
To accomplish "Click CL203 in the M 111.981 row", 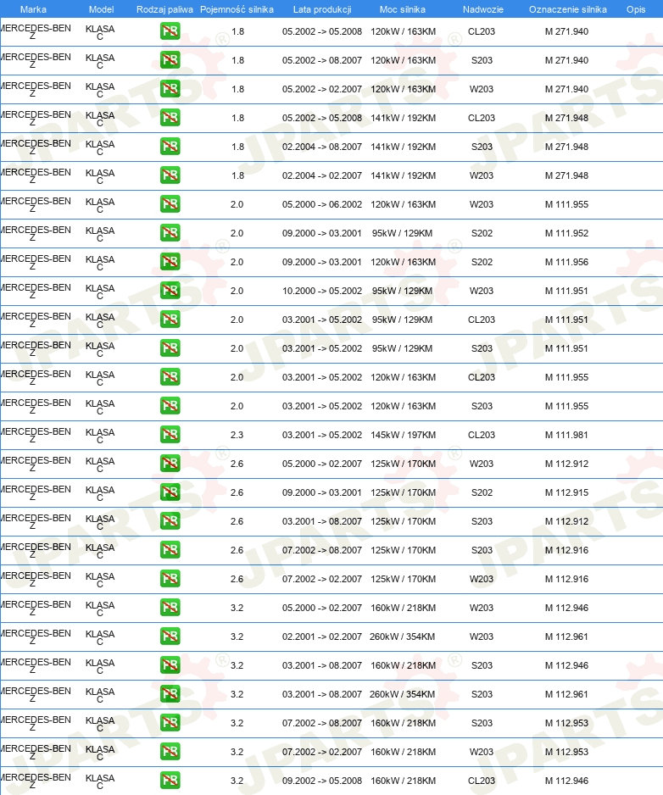I will click(482, 435).
